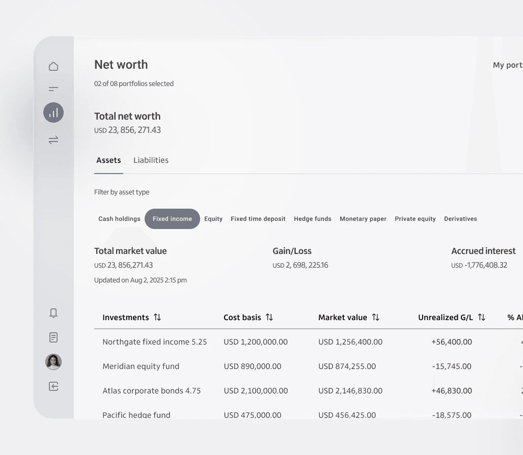Click cost basis USD 890,000.00
The width and height of the screenshot is (523, 455).
pos(253,366)
